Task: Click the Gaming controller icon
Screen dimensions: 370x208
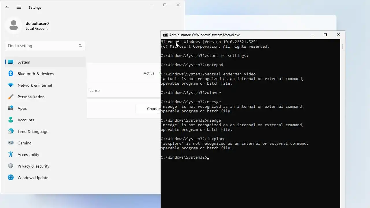Action: click(11, 143)
